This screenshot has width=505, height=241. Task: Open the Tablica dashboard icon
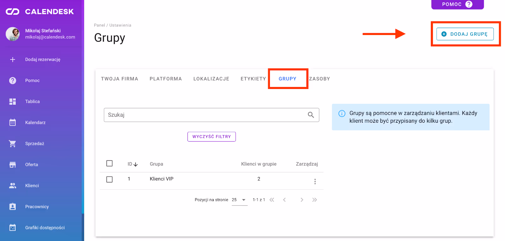click(13, 102)
